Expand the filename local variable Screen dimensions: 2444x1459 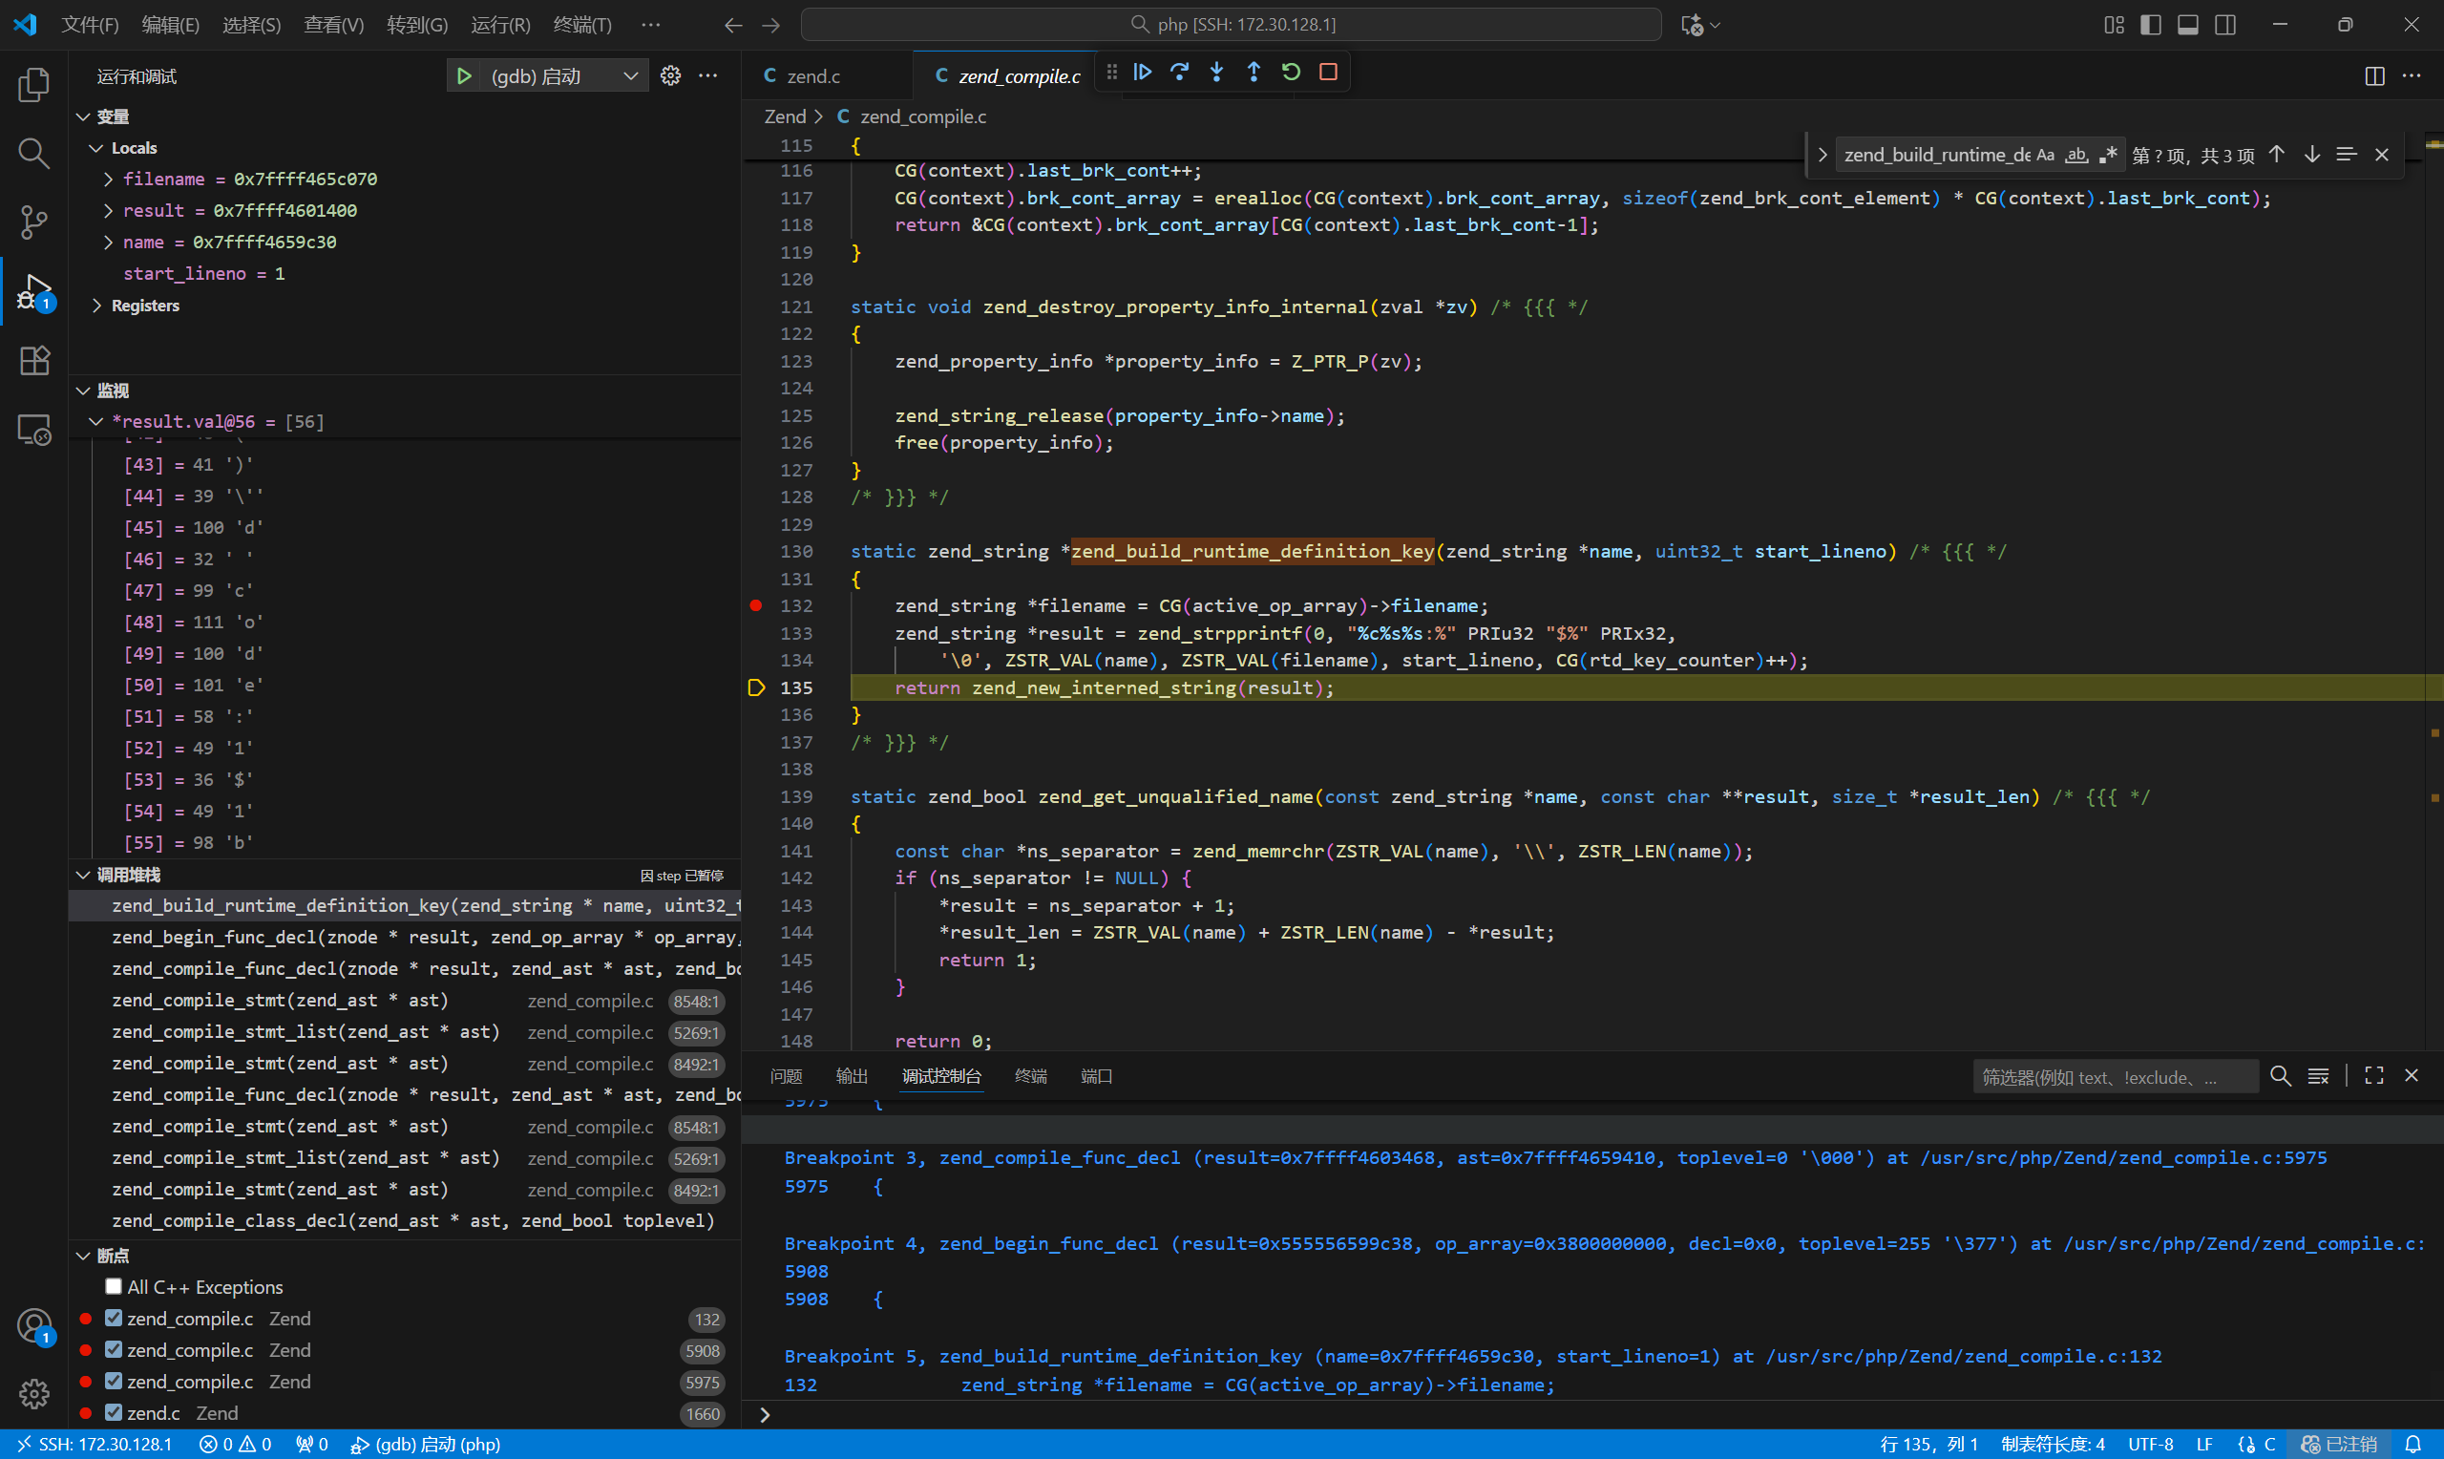[x=109, y=179]
